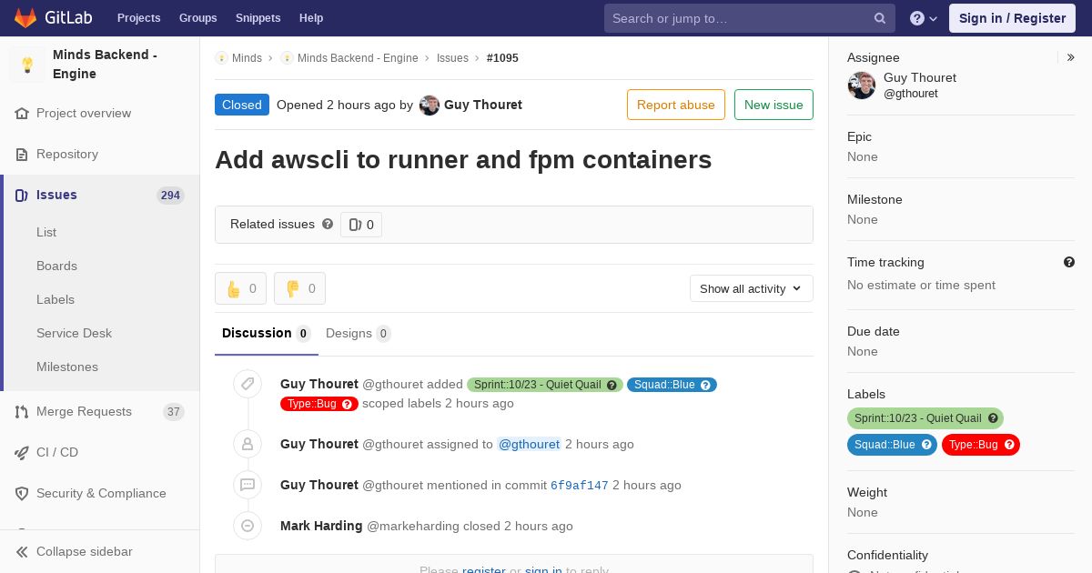Click the Squad::Blue label in activity
The height and width of the screenshot is (573, 1092).
coord(672,385)
